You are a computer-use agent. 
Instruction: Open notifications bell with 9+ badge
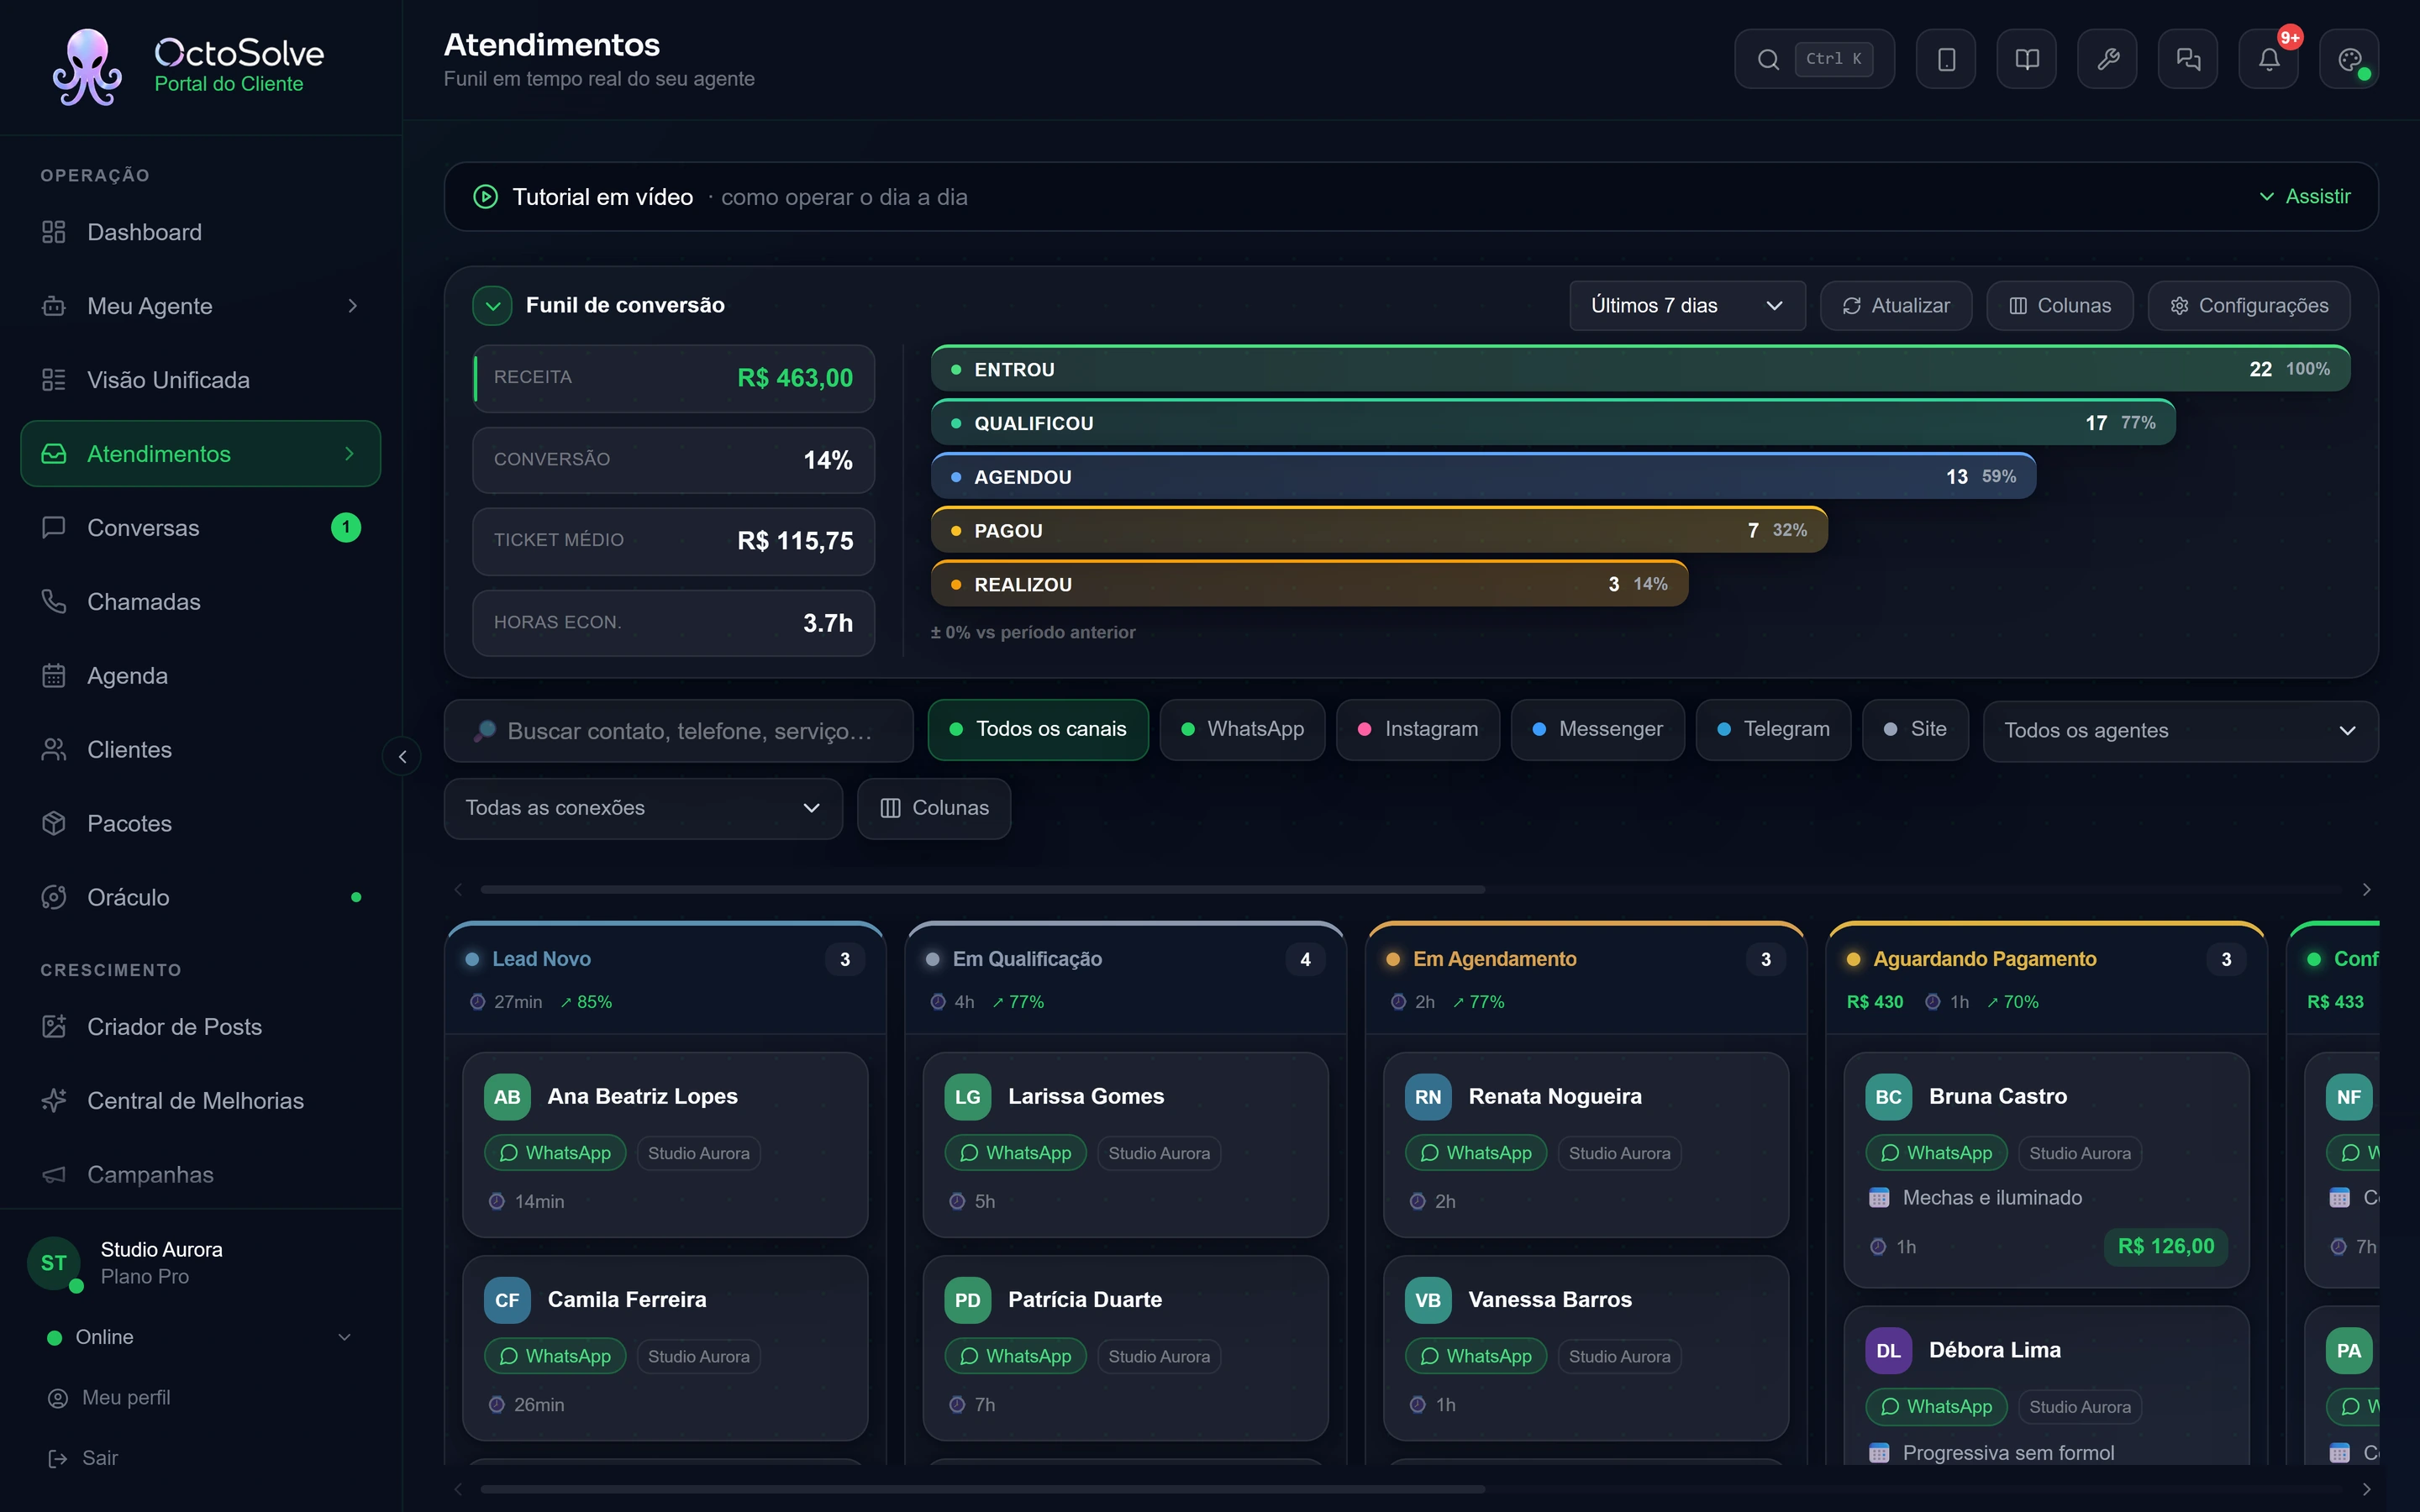point(2268,59)
